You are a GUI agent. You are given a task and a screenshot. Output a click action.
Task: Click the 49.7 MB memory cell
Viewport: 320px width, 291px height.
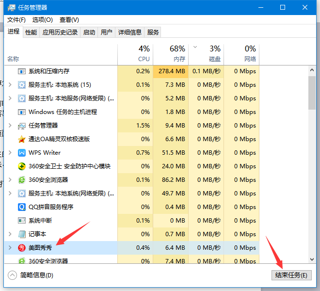[171, 194]
